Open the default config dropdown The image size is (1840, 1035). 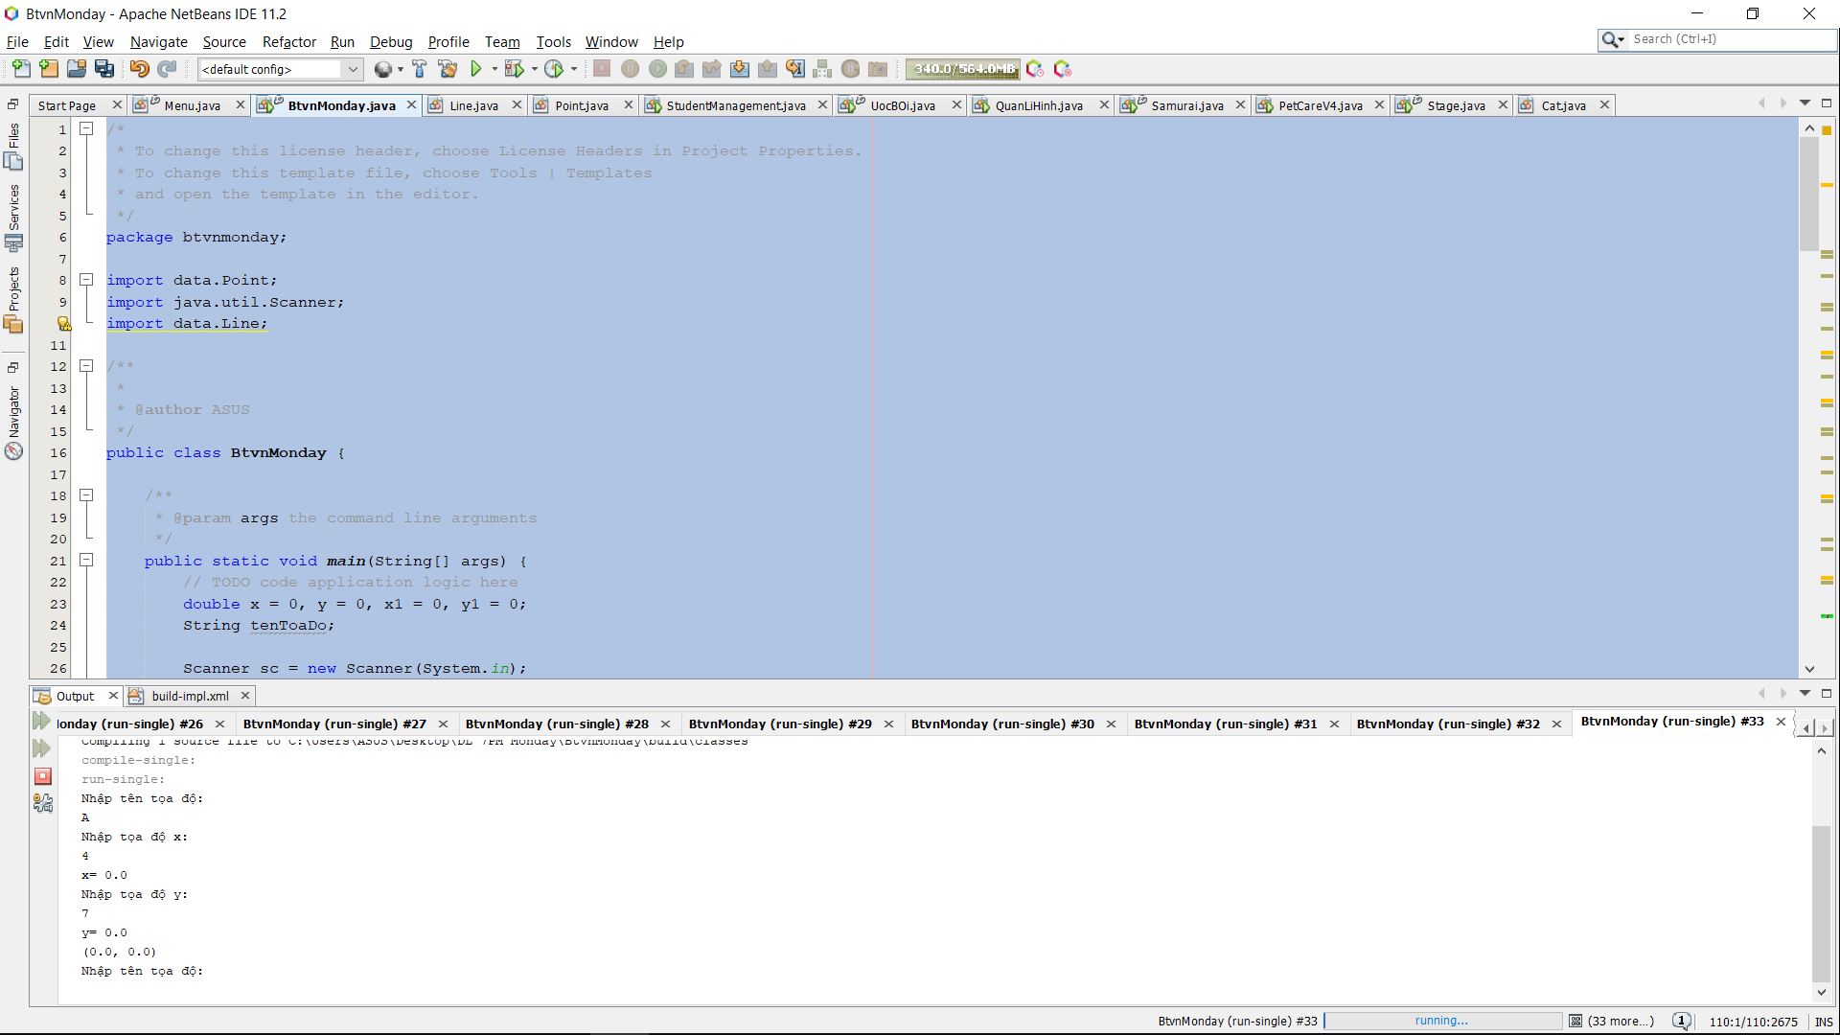[353, 69]
